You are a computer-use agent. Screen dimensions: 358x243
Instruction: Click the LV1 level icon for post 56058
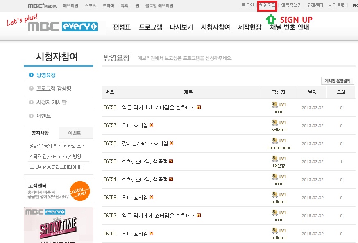click(x=279, y=104)
